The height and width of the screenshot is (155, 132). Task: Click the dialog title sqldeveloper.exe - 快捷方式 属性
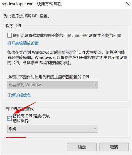pos(32,4)
